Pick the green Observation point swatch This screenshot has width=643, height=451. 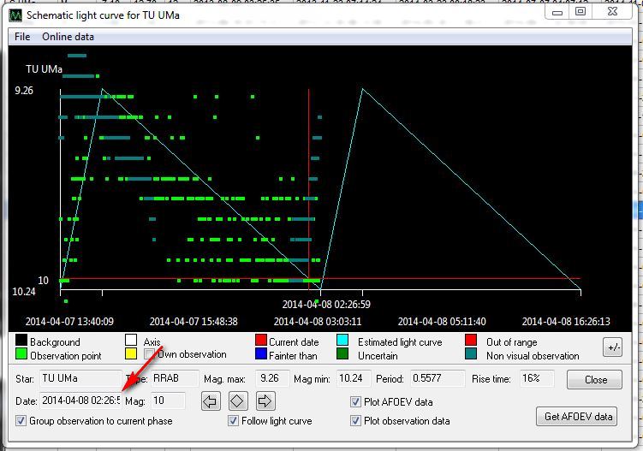[21, 353]
